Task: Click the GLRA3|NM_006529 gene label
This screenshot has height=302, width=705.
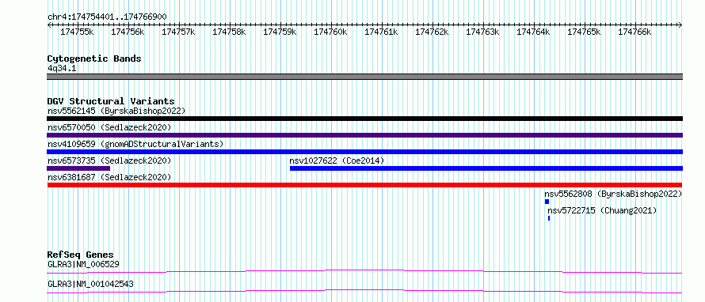Action: (x=83, y=264)
